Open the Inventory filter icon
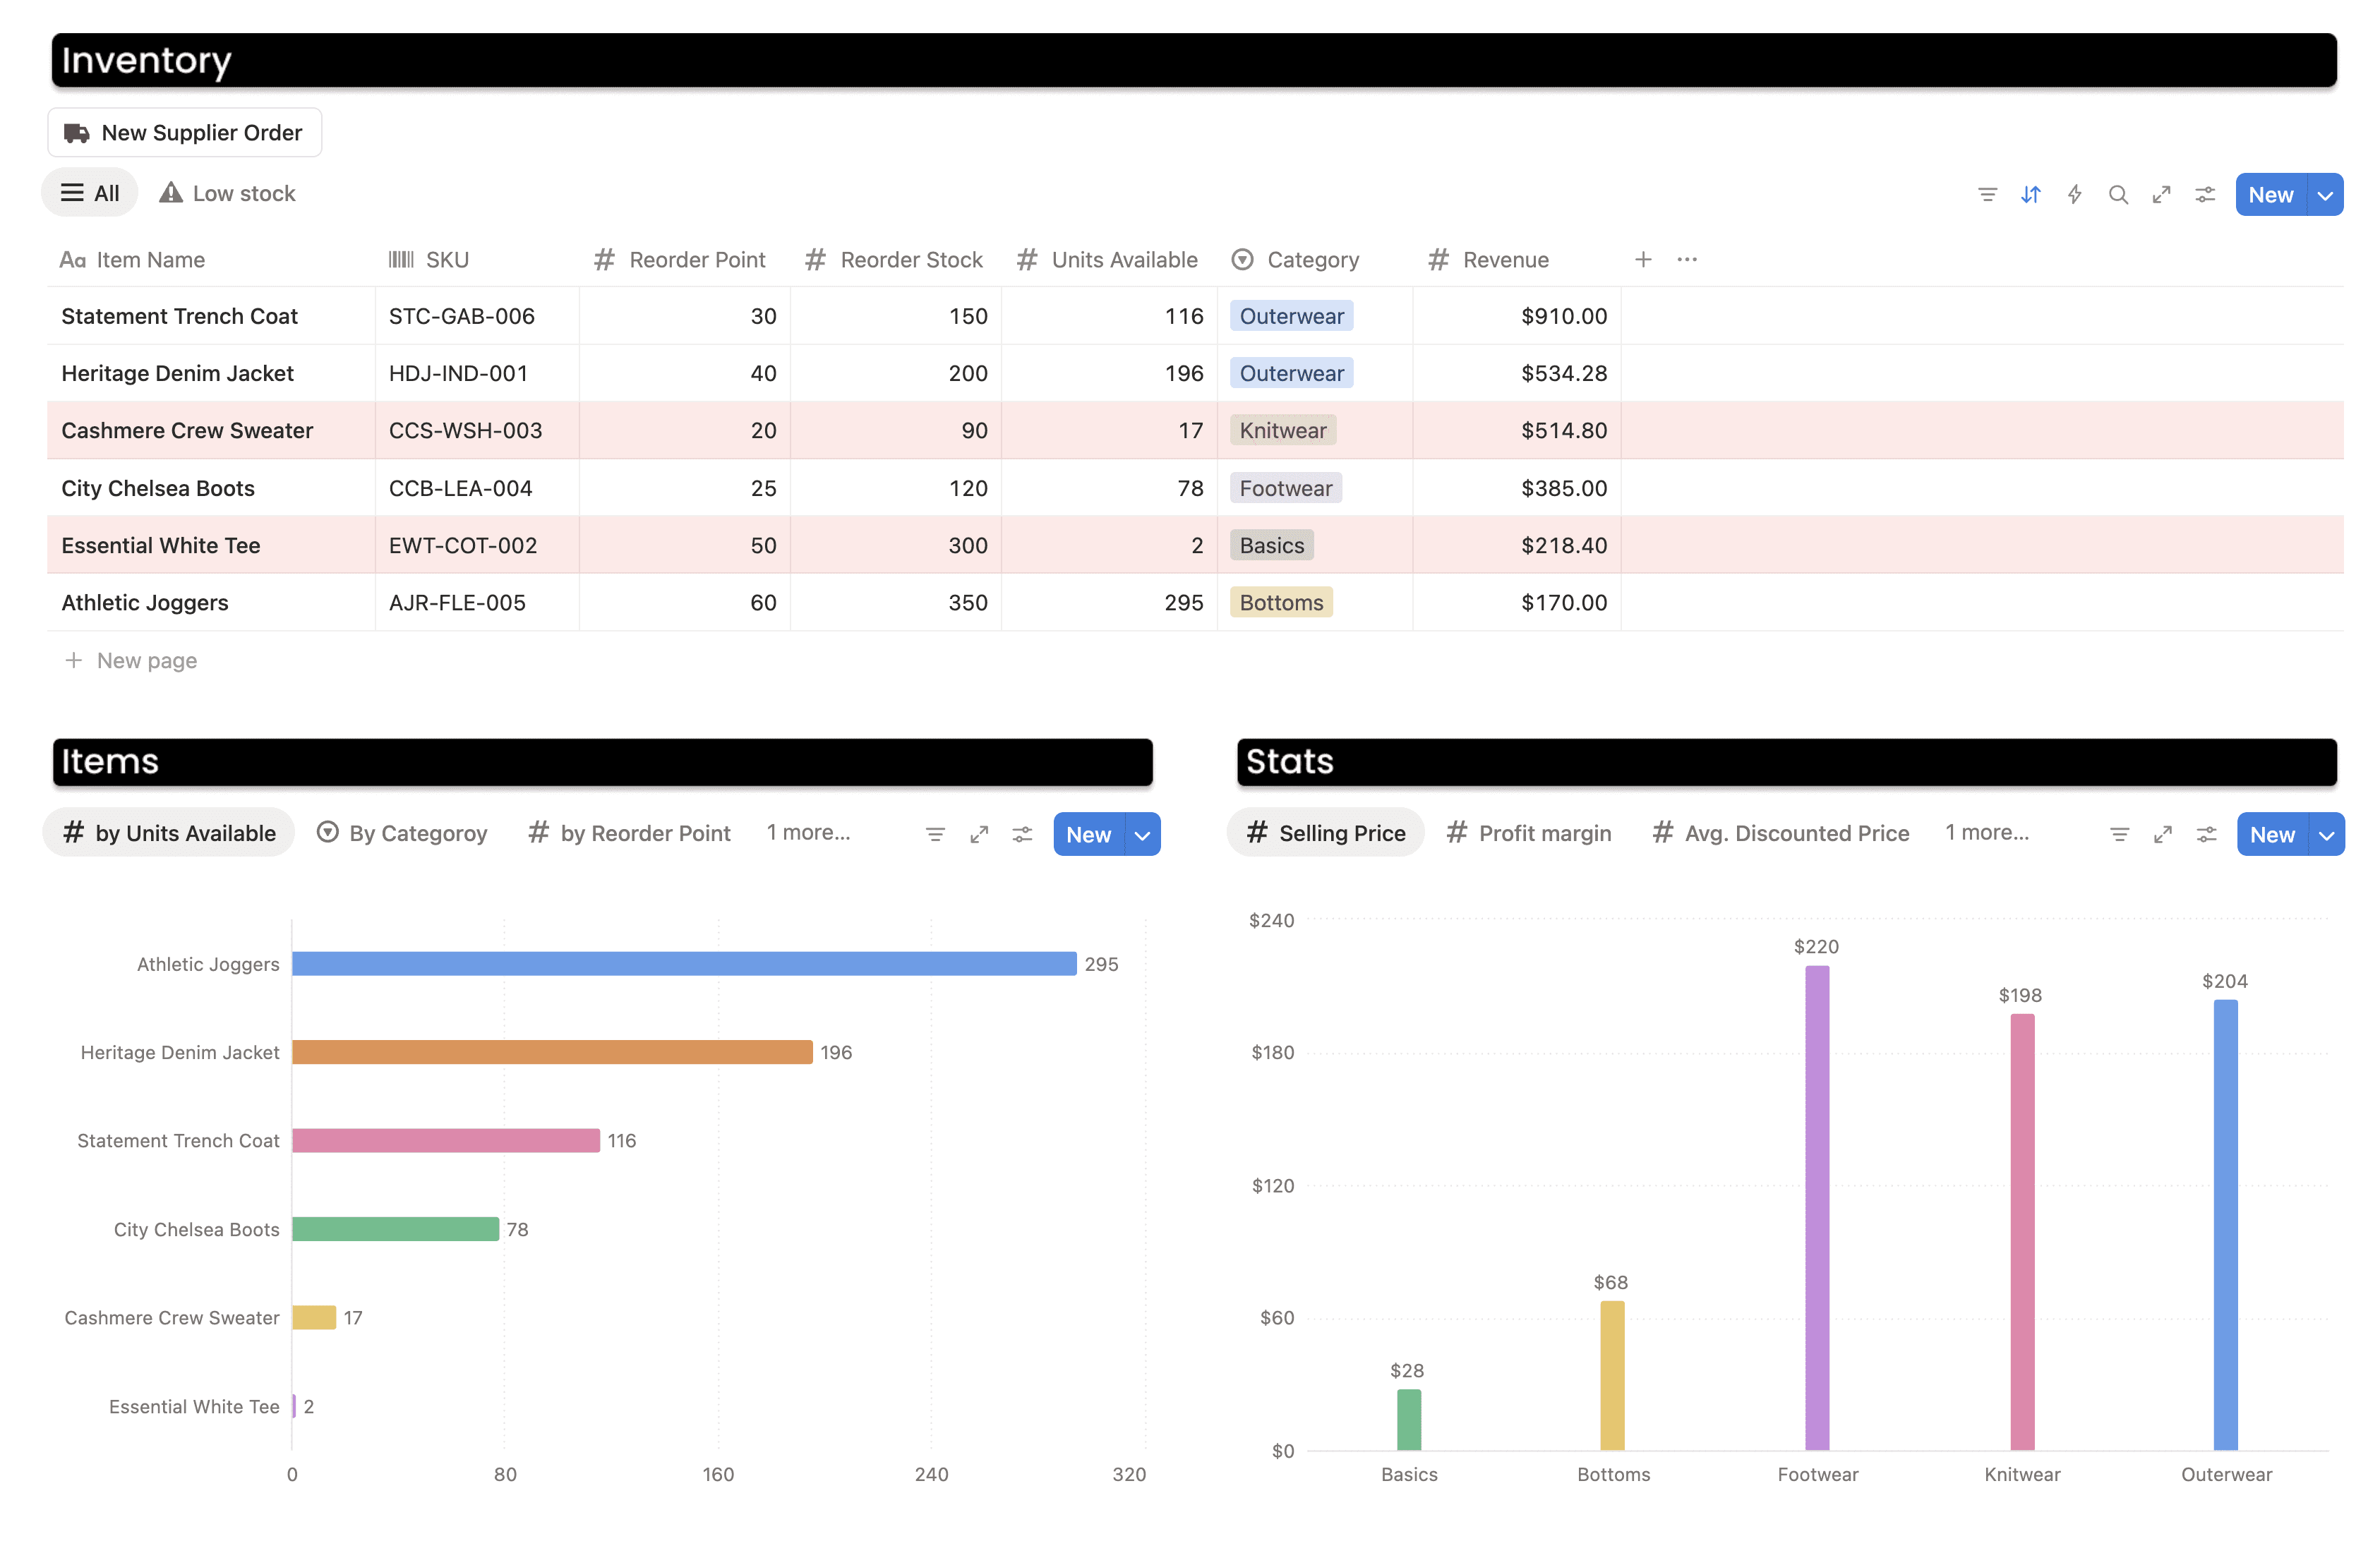 click(1987, 195)
